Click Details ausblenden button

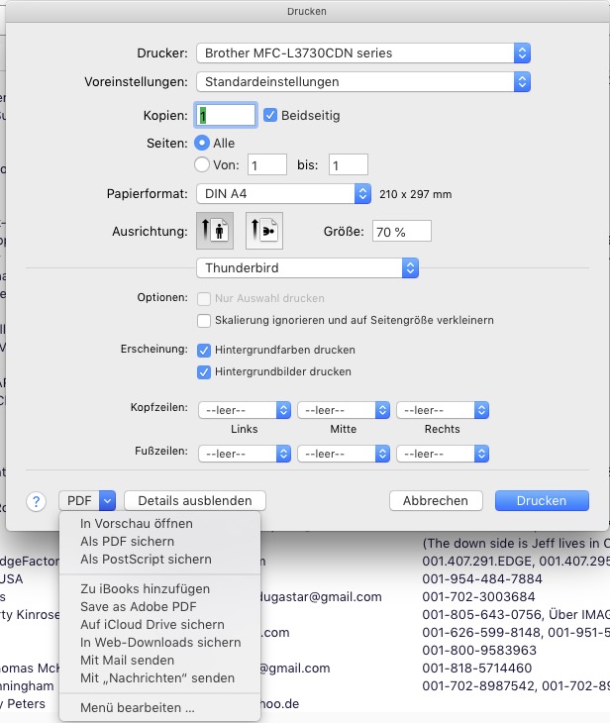tap(195, 501)
